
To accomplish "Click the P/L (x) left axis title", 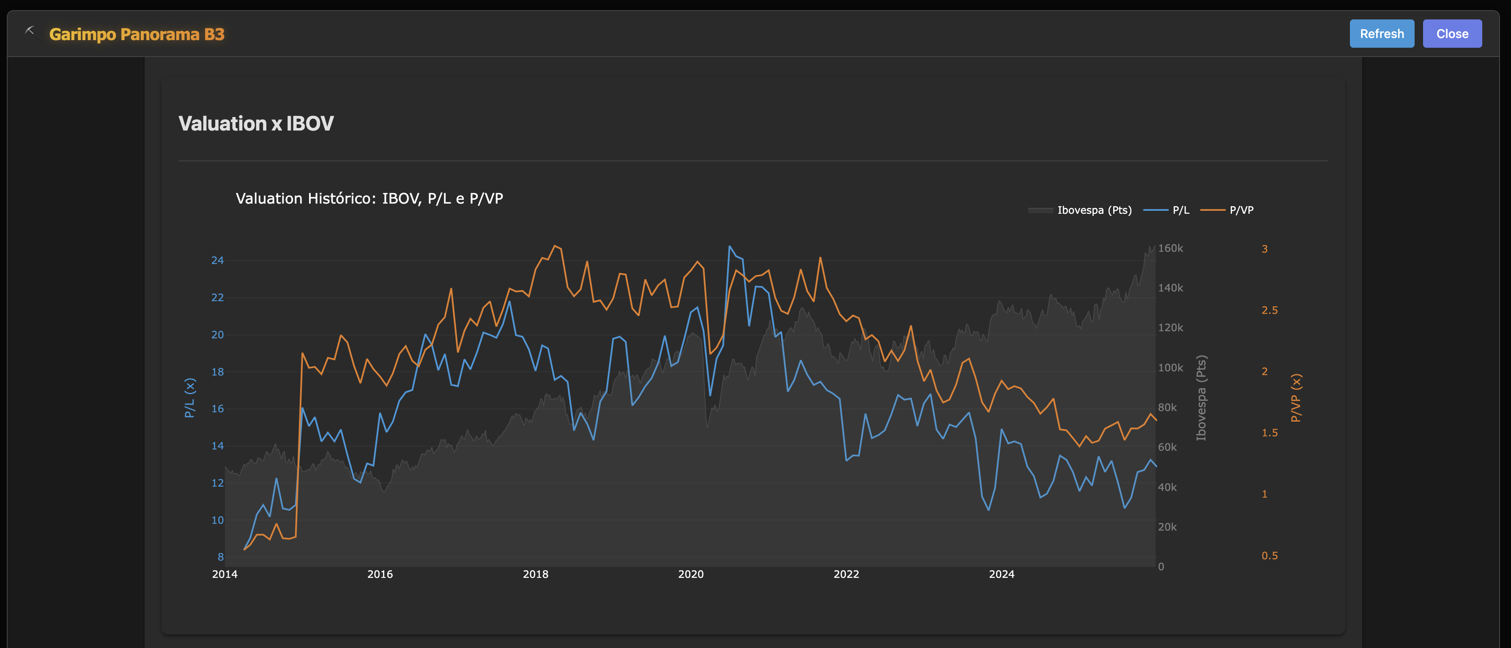I will [x=189, y=398].
